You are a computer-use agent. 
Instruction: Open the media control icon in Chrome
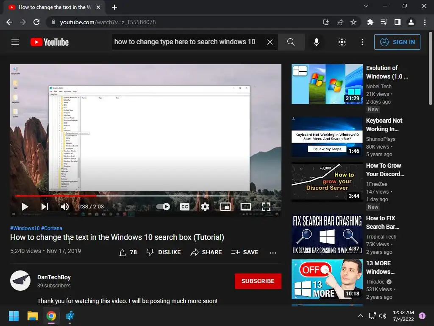[384, 22]
